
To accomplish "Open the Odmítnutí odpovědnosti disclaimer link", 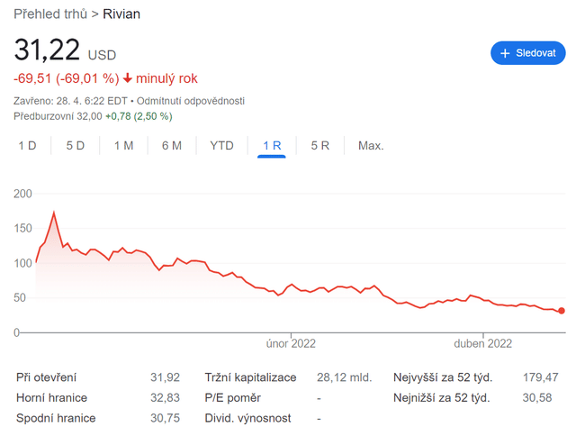I will (192, 101).
